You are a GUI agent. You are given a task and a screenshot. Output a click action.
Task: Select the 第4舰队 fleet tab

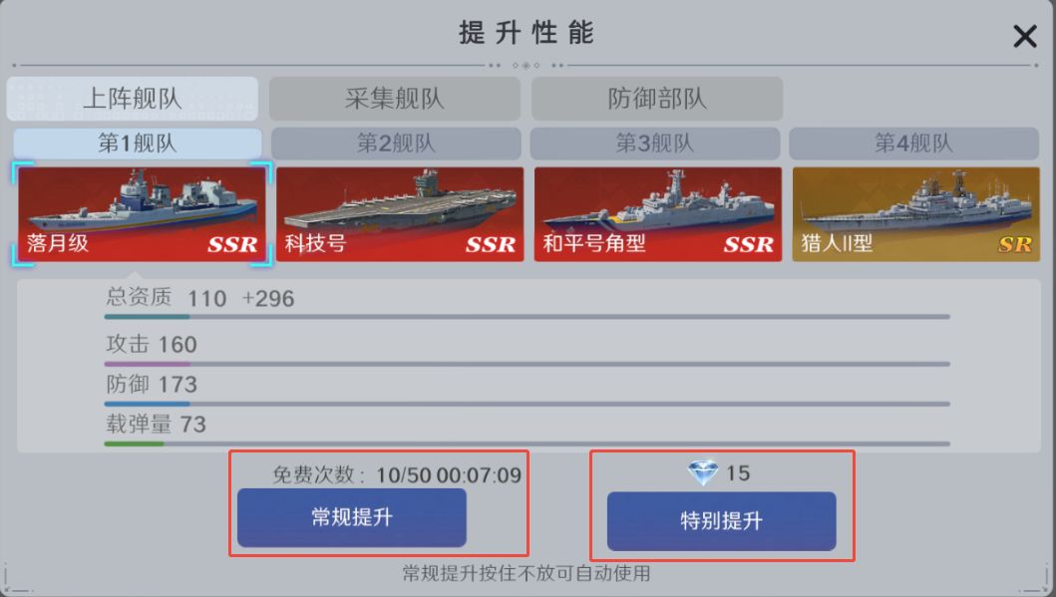[x=913, y=144]
